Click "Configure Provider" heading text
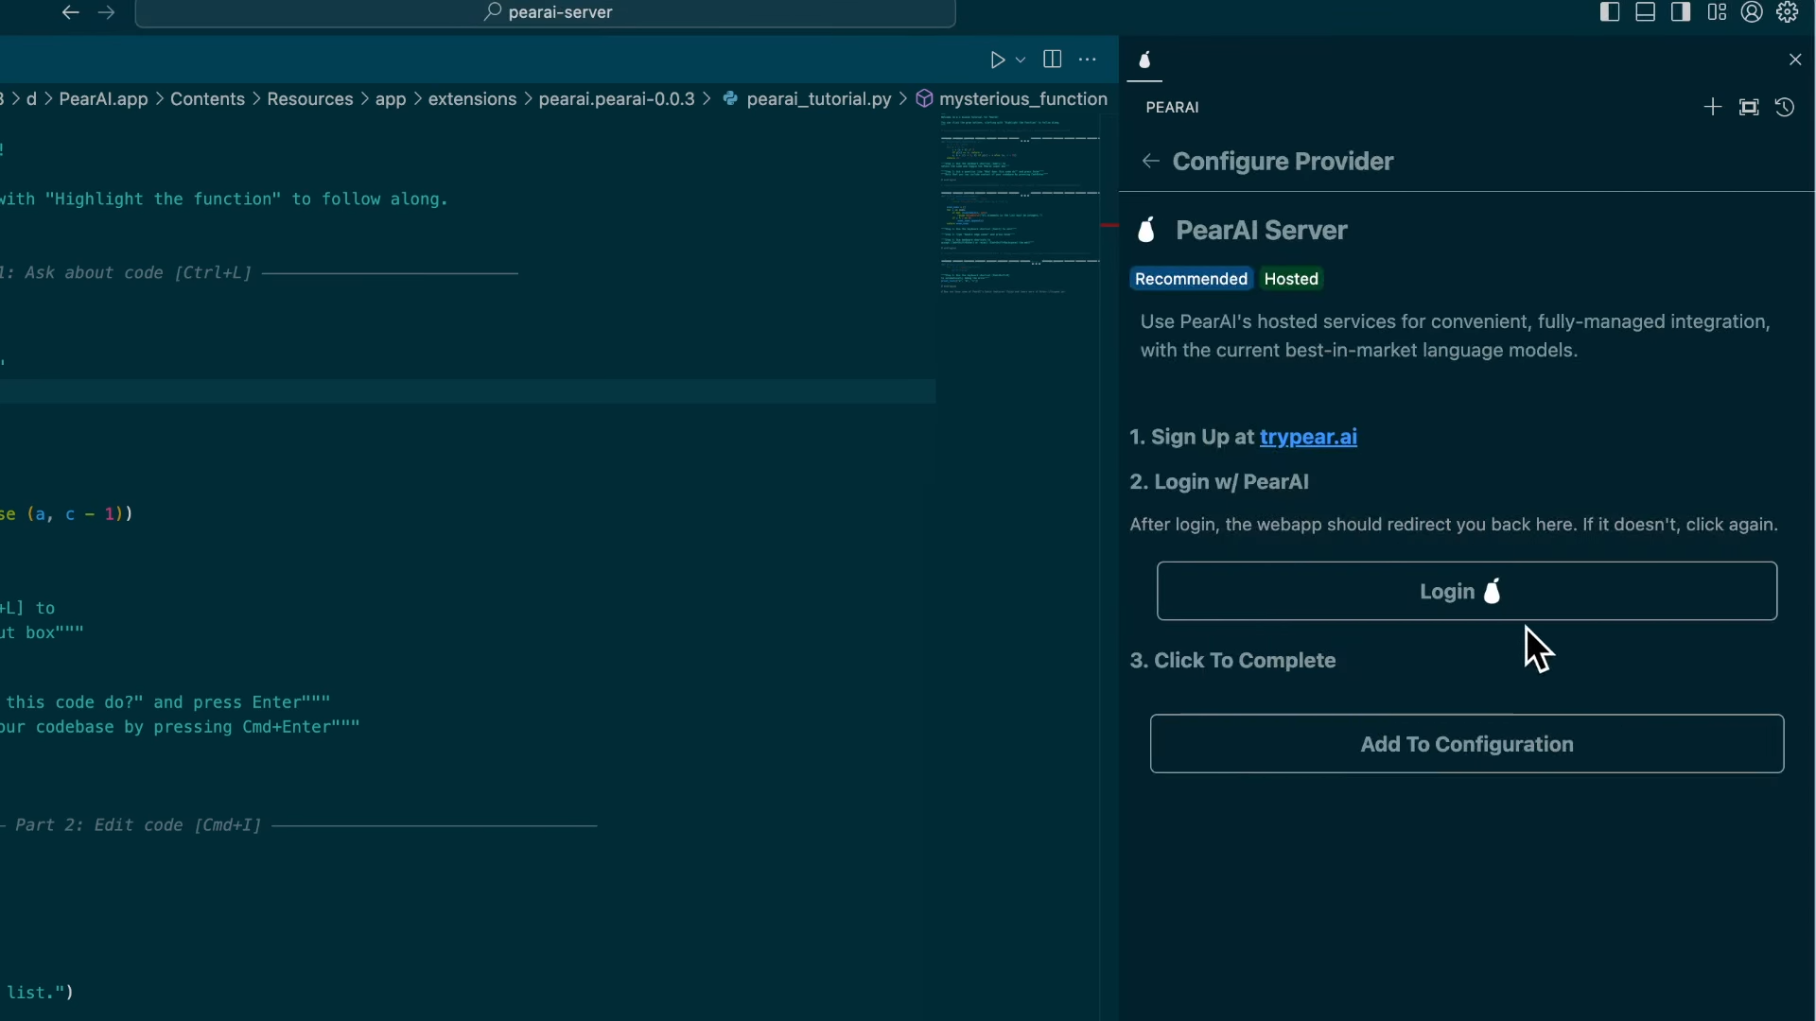 (x=1283, y=162)
